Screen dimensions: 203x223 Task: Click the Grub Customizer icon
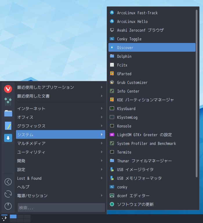[112, 82]
